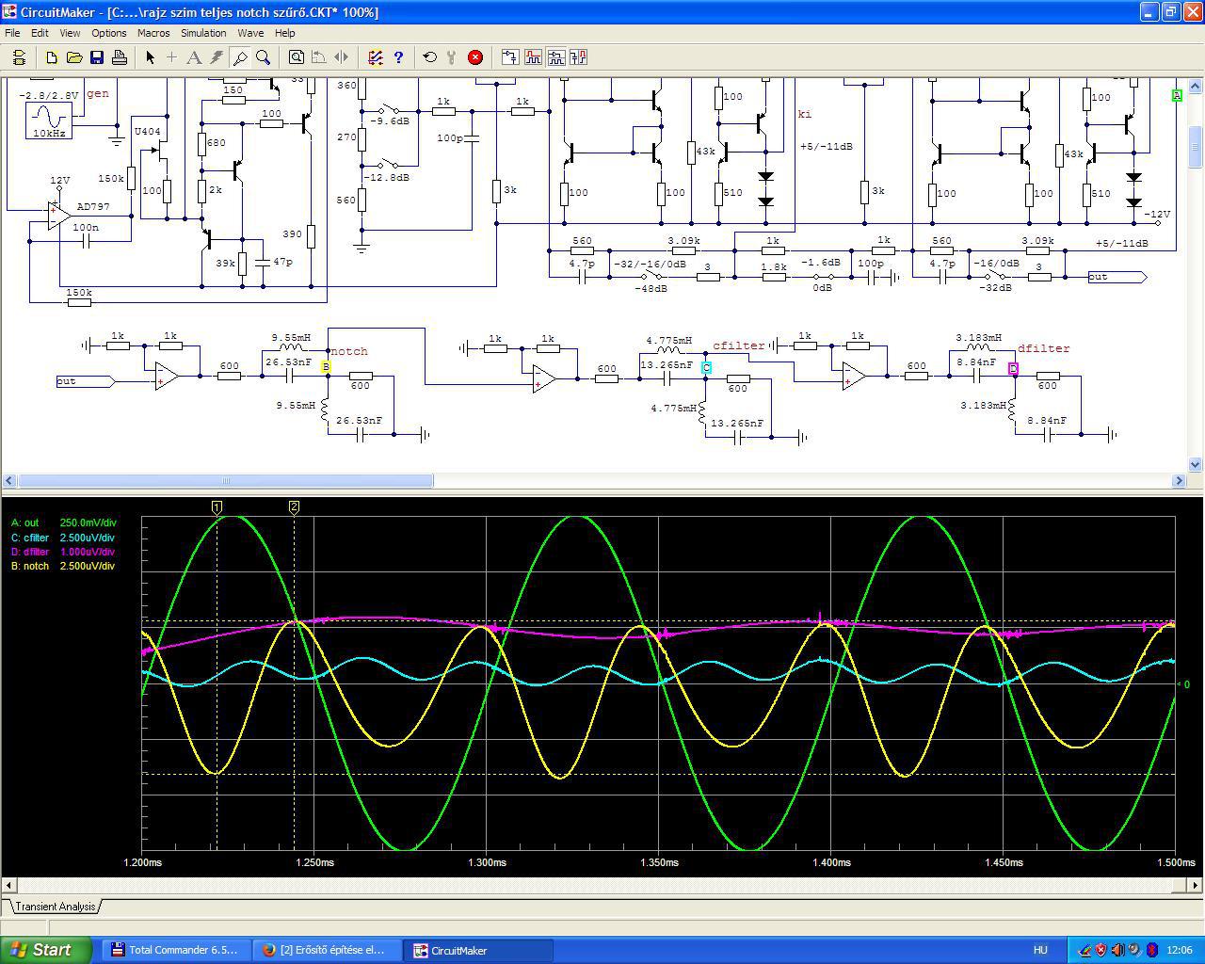Viewport: 1205px width, 964px height.
Task: Click the schematic horizontal scrollbar thumb
Action: (x=226, y=481)
